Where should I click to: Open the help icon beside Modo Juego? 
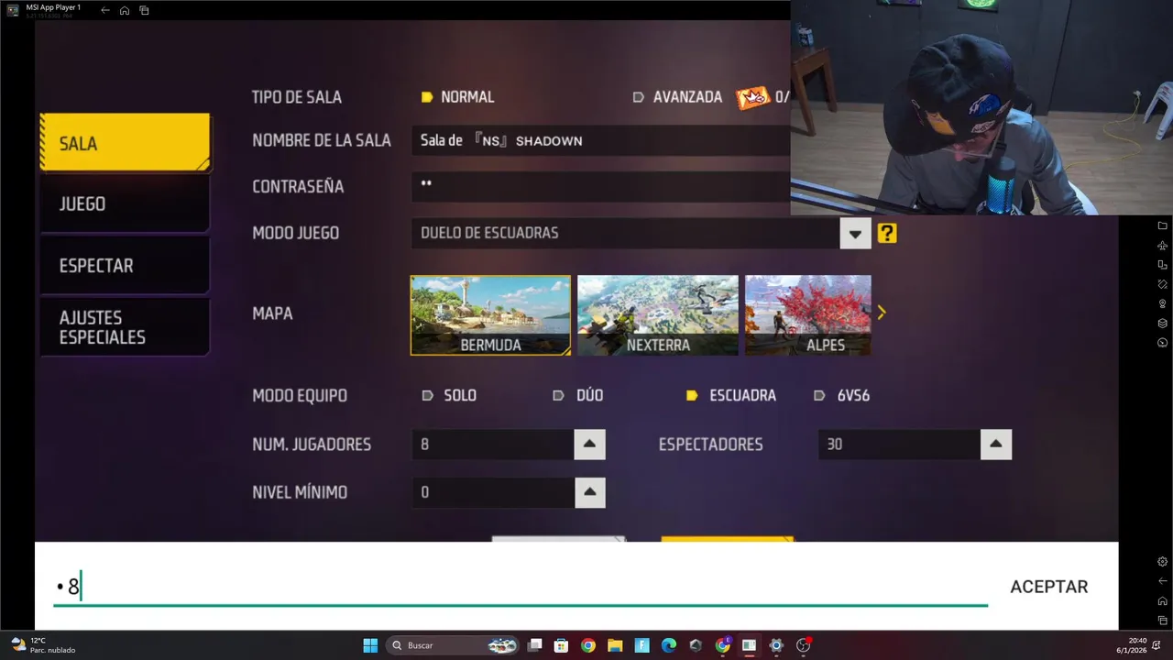click(887, 233)
